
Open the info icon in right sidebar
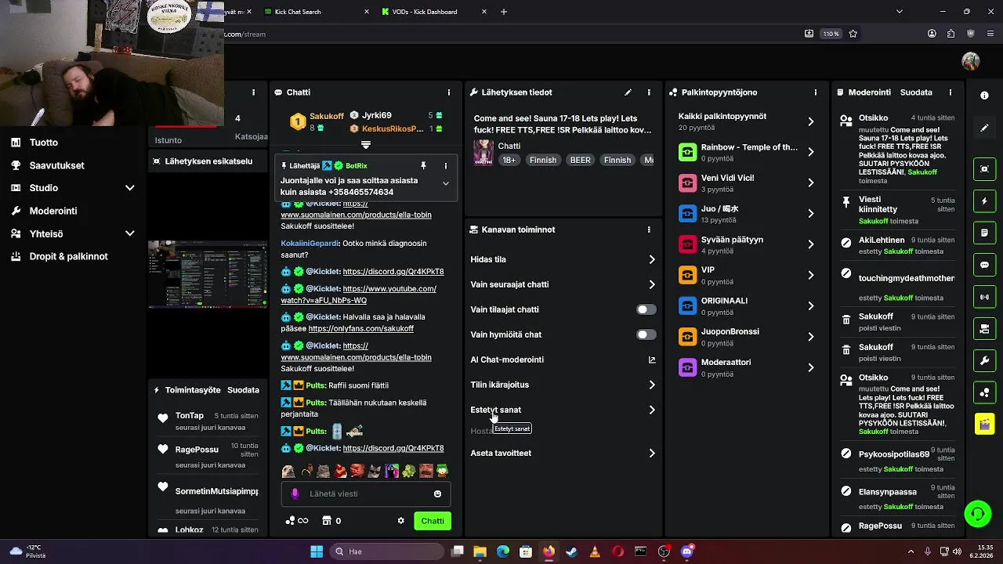point(984,96)
